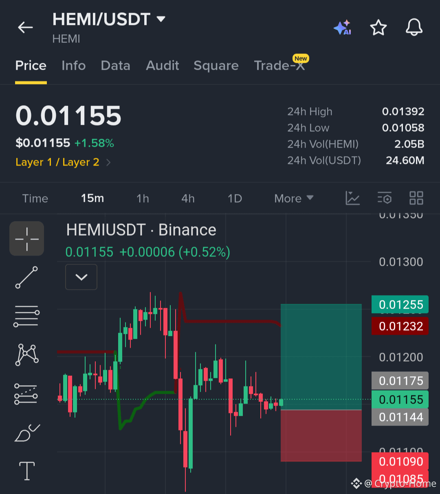Open the Trade-X tab
This screenshot has width=440, height=494.
click(x=279, y=66)
